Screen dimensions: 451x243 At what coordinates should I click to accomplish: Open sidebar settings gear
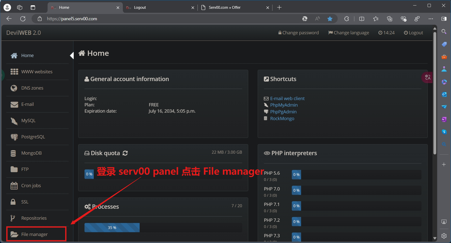444,236
